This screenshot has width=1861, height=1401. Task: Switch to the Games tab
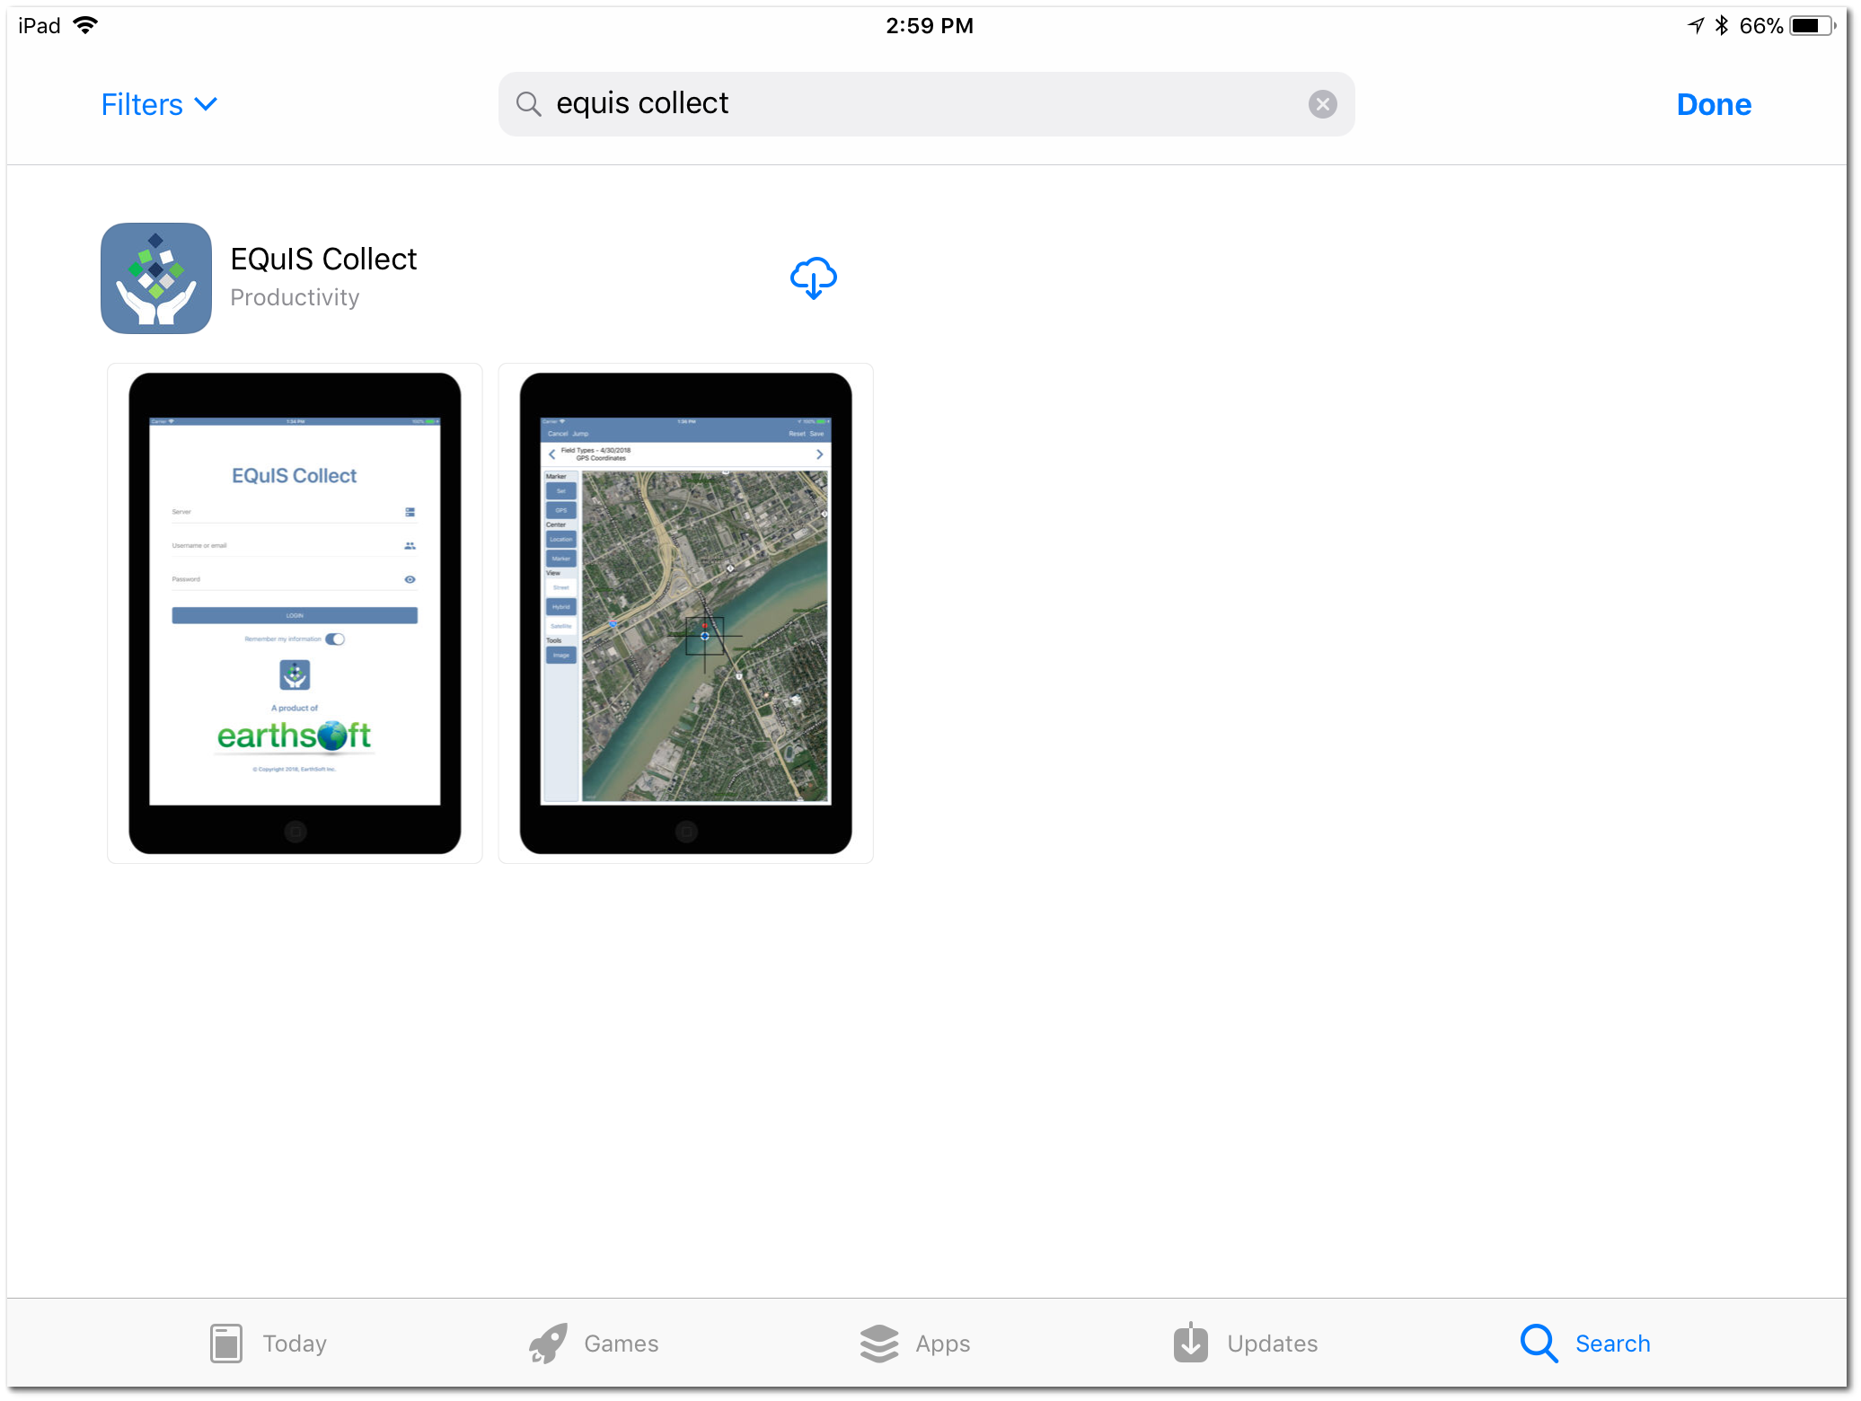click(594, 1344)
